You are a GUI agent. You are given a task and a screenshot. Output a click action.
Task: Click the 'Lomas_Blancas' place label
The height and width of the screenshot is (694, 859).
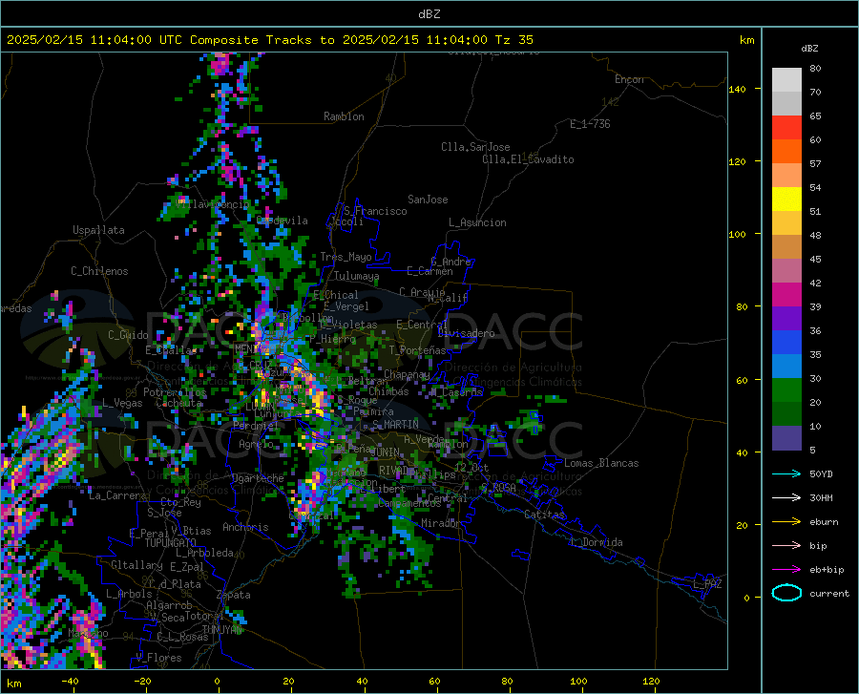tap(601, 463)
